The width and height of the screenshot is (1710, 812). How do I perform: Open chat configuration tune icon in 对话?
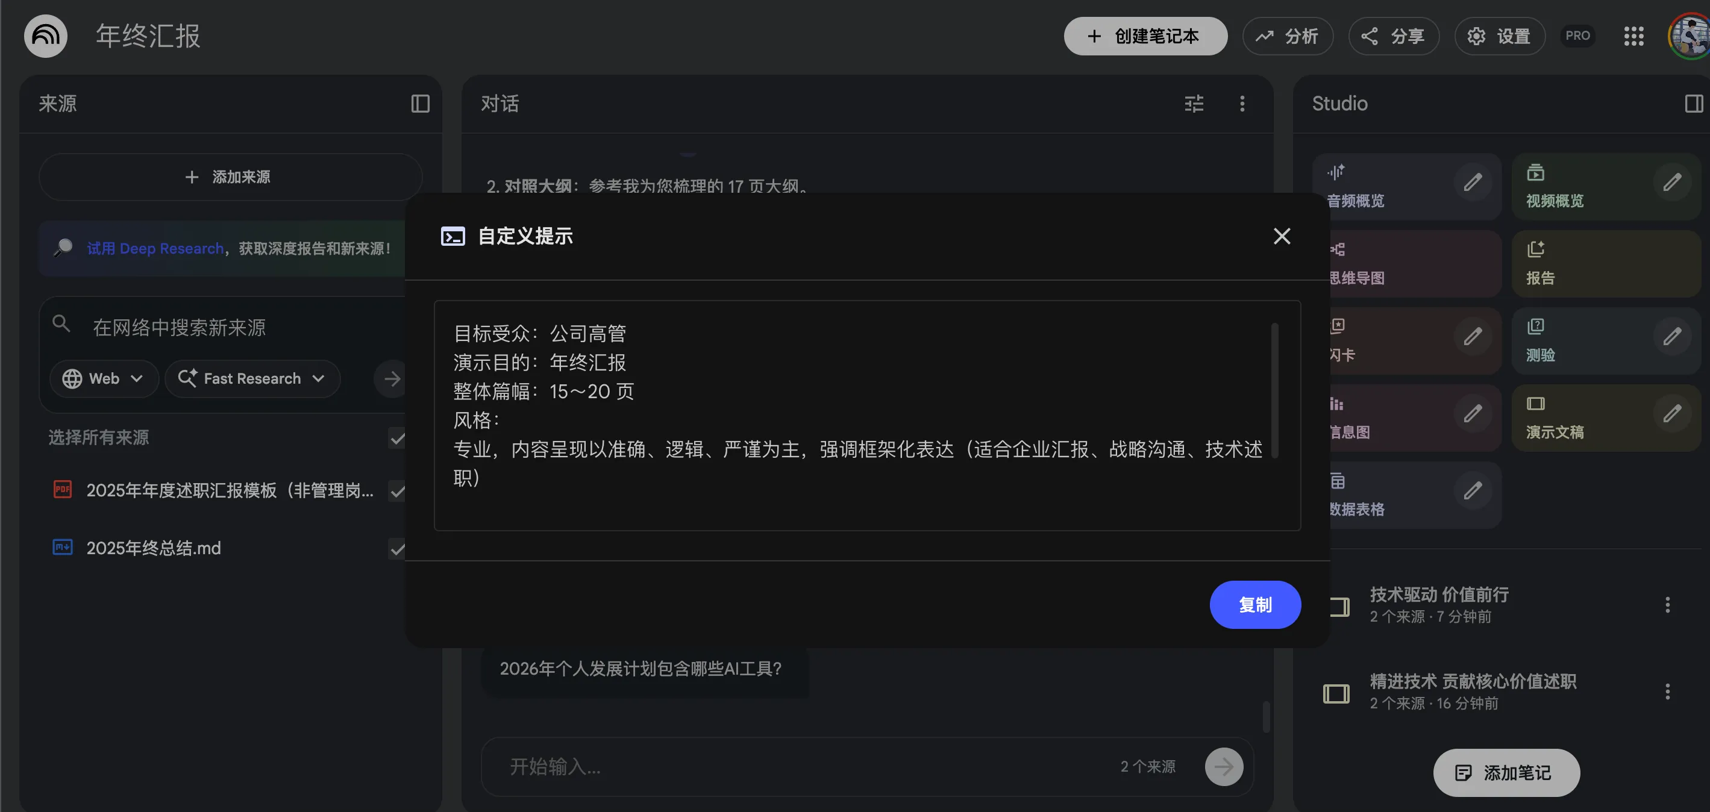1194,104
